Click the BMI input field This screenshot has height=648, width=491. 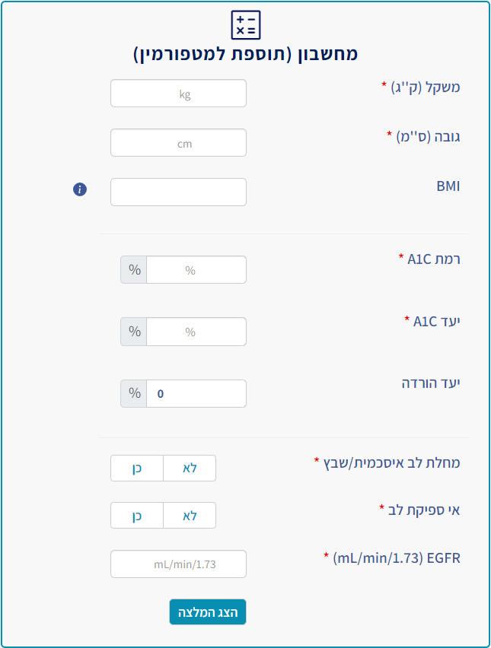tap(178, 192)
